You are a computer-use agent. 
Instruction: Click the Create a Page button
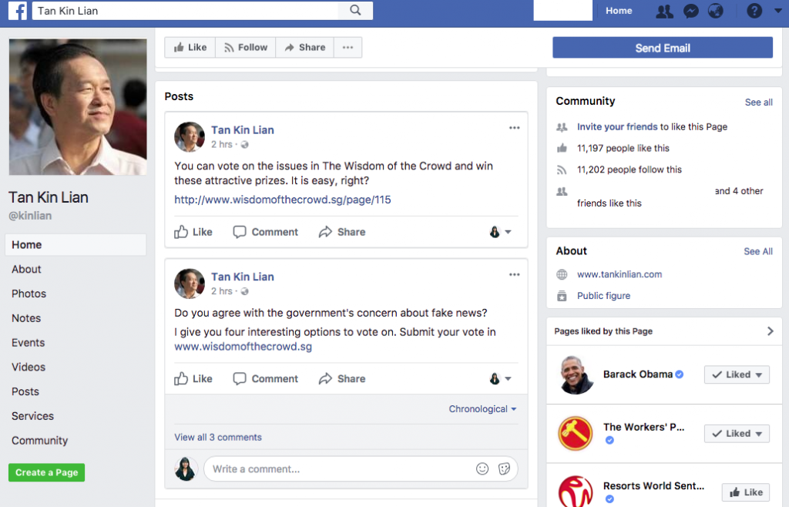[46, 472]
